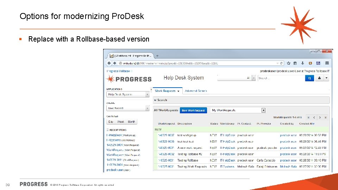Open a new browser tab

tap(157, 56)
